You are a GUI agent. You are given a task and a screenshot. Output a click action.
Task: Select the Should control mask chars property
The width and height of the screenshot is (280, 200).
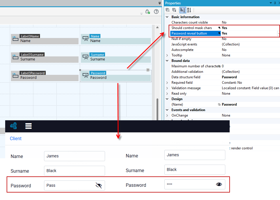(x=225, y=28)
